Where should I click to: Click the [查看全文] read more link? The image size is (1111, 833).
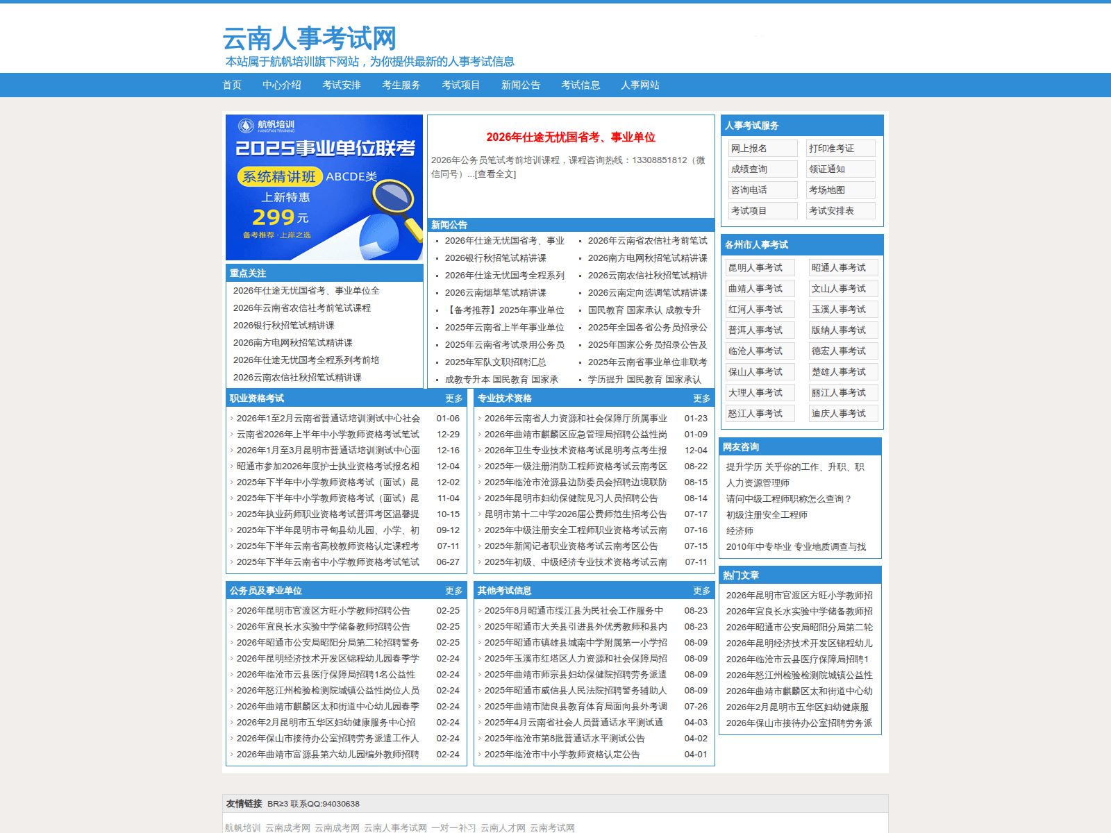click(x=495, y=174)
